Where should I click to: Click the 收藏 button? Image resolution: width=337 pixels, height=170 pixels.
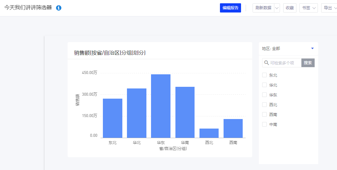click(290, 8)
